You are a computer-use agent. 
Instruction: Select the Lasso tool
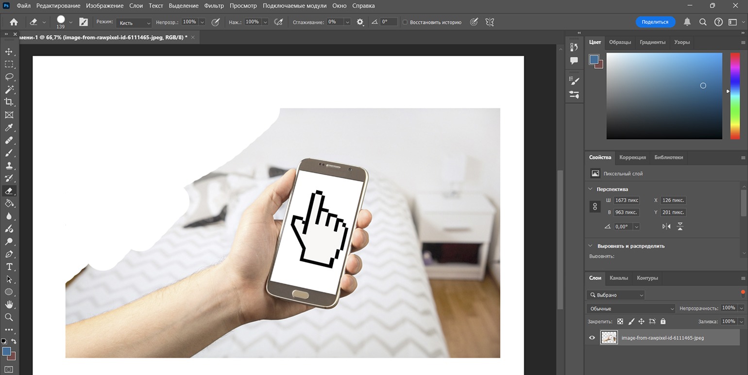[x=9, y=77]
